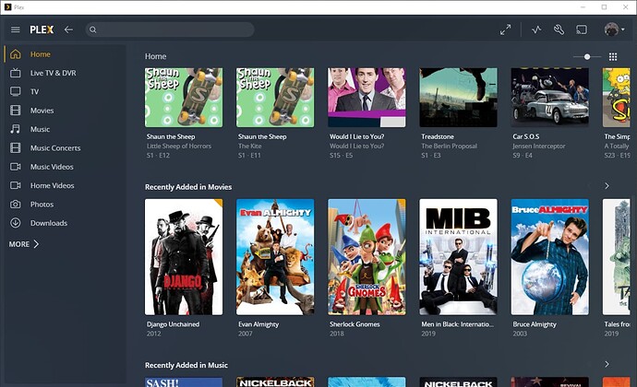This screenshot has height=387, width=637.
Task: Open the Movies library label
Action: (42, 111)
